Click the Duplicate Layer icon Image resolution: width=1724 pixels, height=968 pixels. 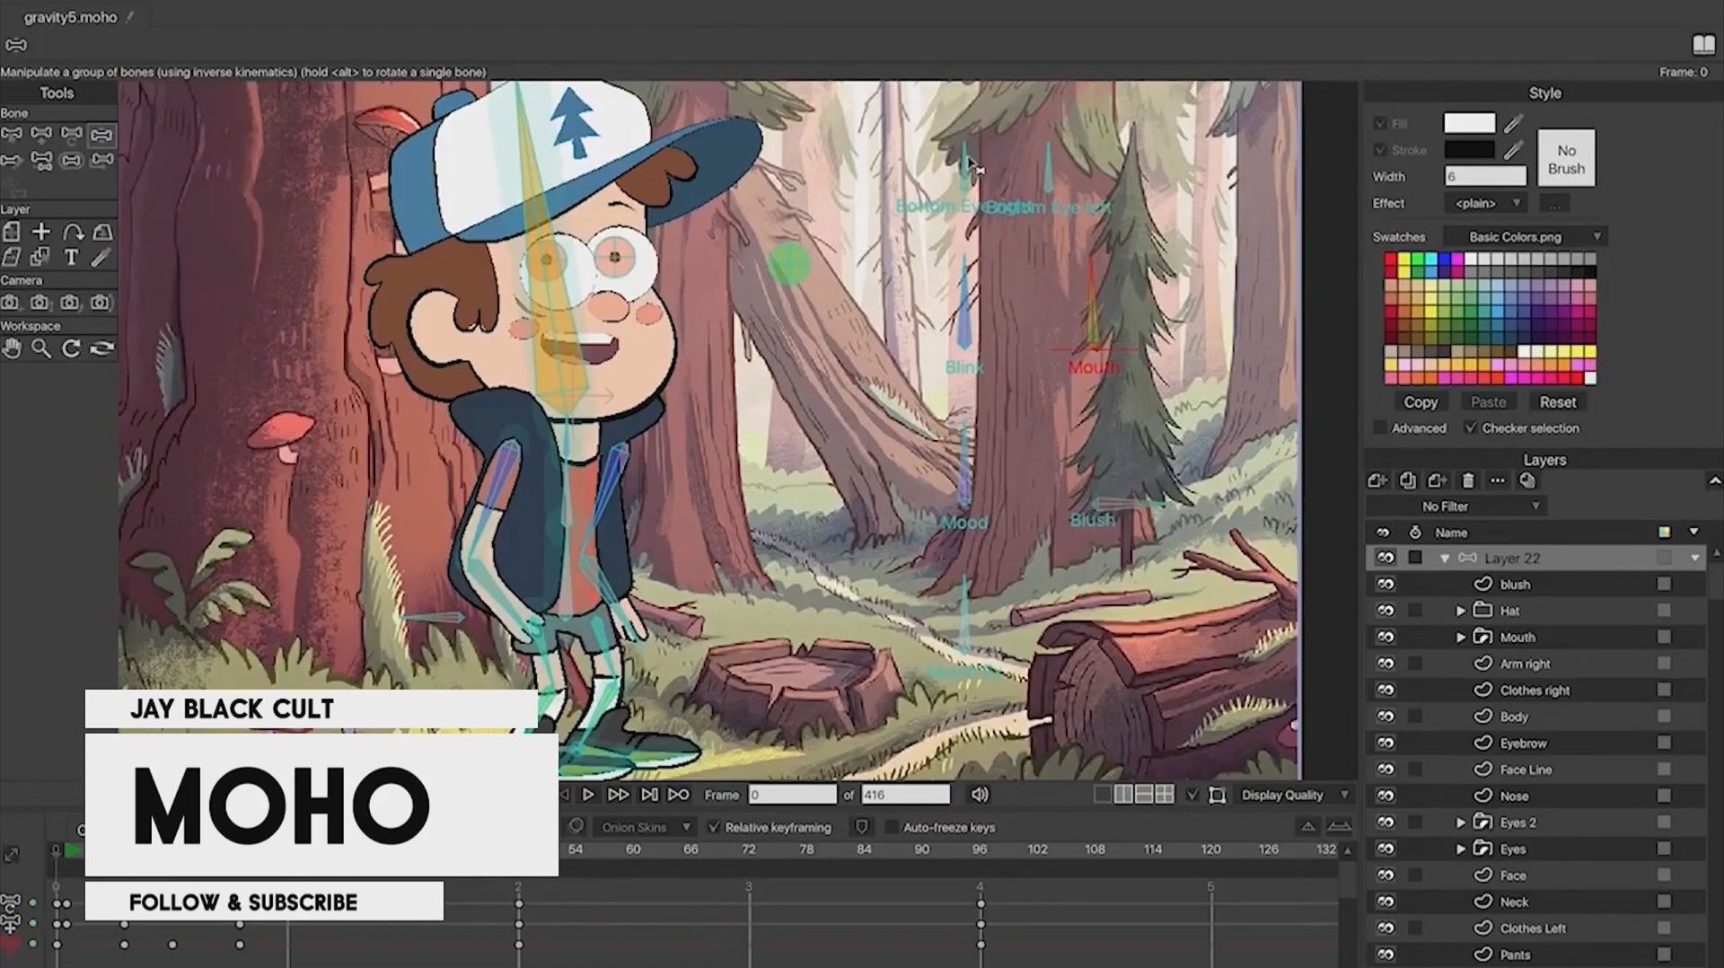pyautogui.click(x=1407, y=480)
